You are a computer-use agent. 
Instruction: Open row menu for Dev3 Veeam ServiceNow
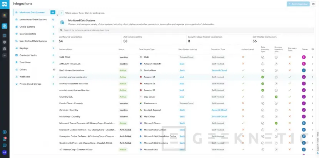click(313, 71)
